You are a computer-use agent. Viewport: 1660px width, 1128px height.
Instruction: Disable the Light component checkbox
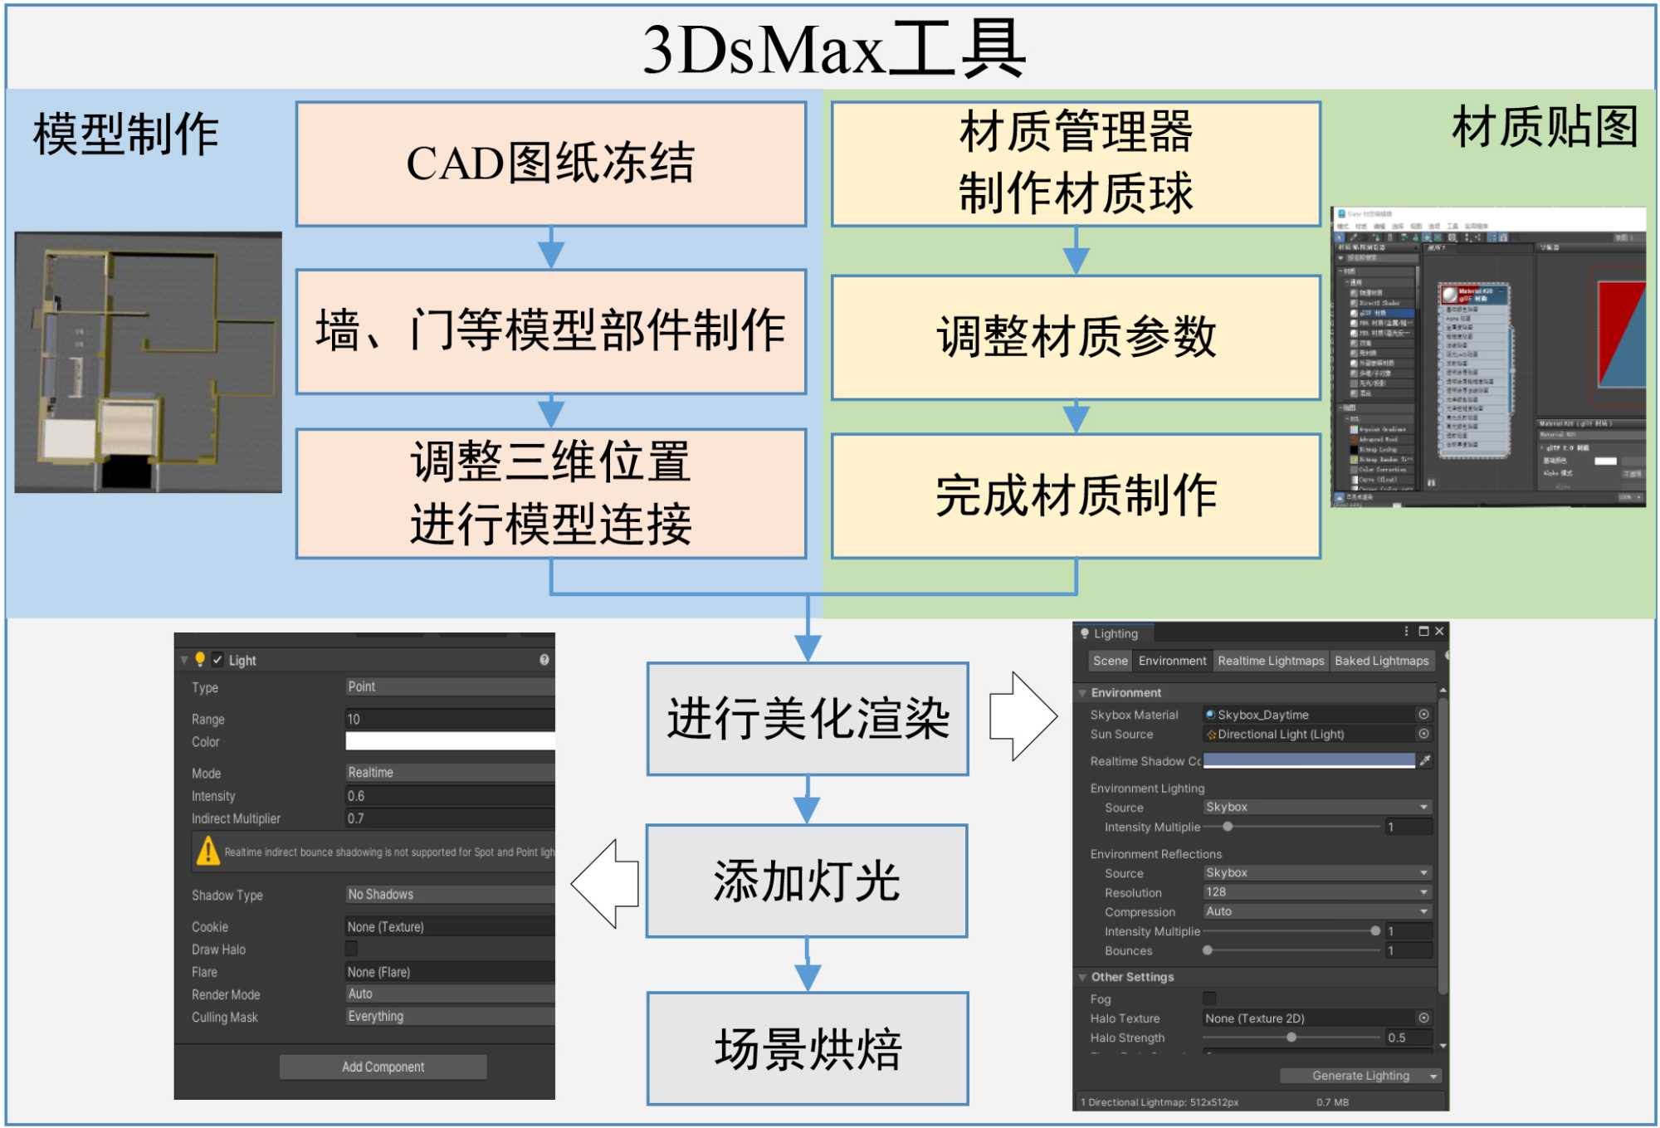pos(217,660)
